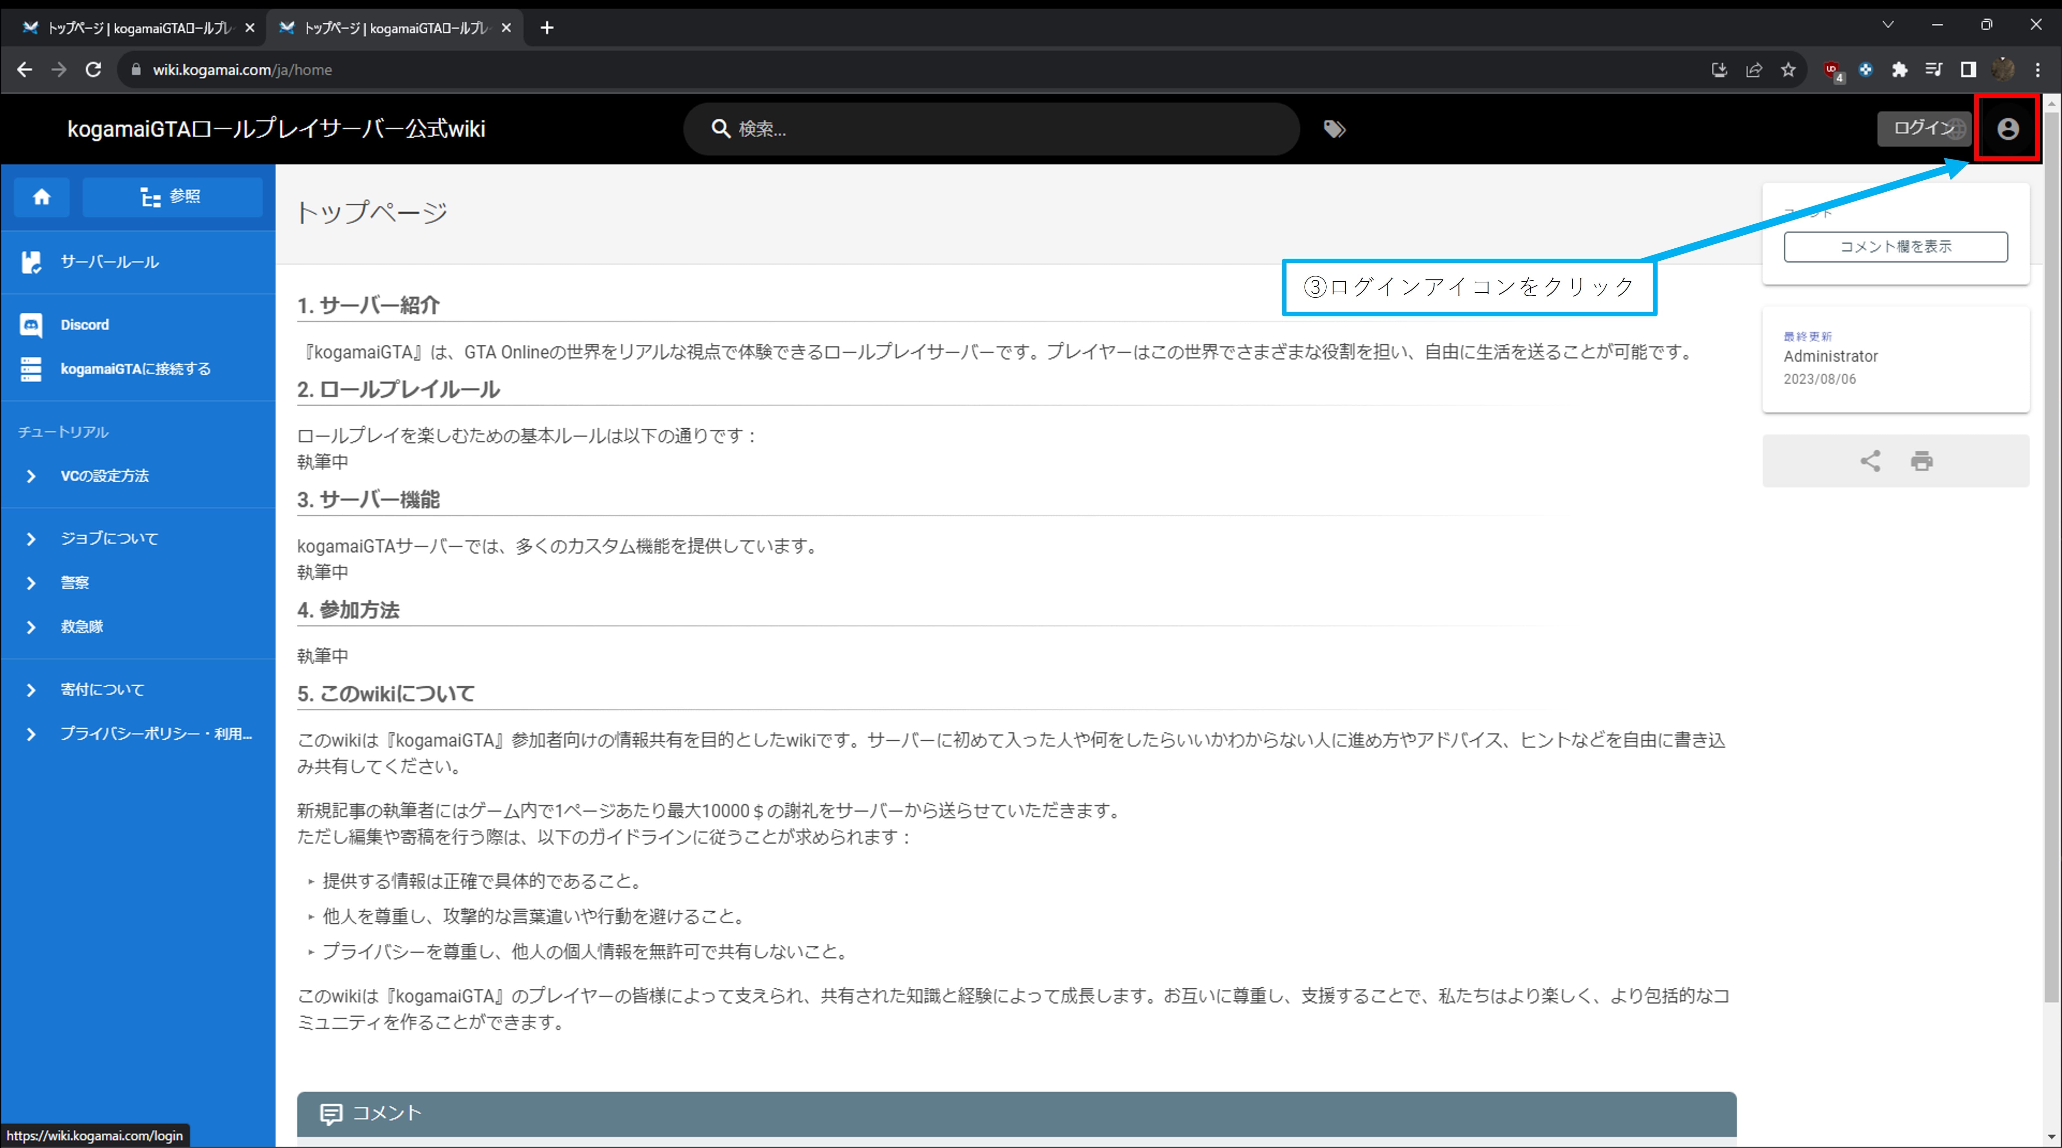Click the share this page browser icon
The width and height of the screenshot is (2062, 1148).
(1754, 70)
